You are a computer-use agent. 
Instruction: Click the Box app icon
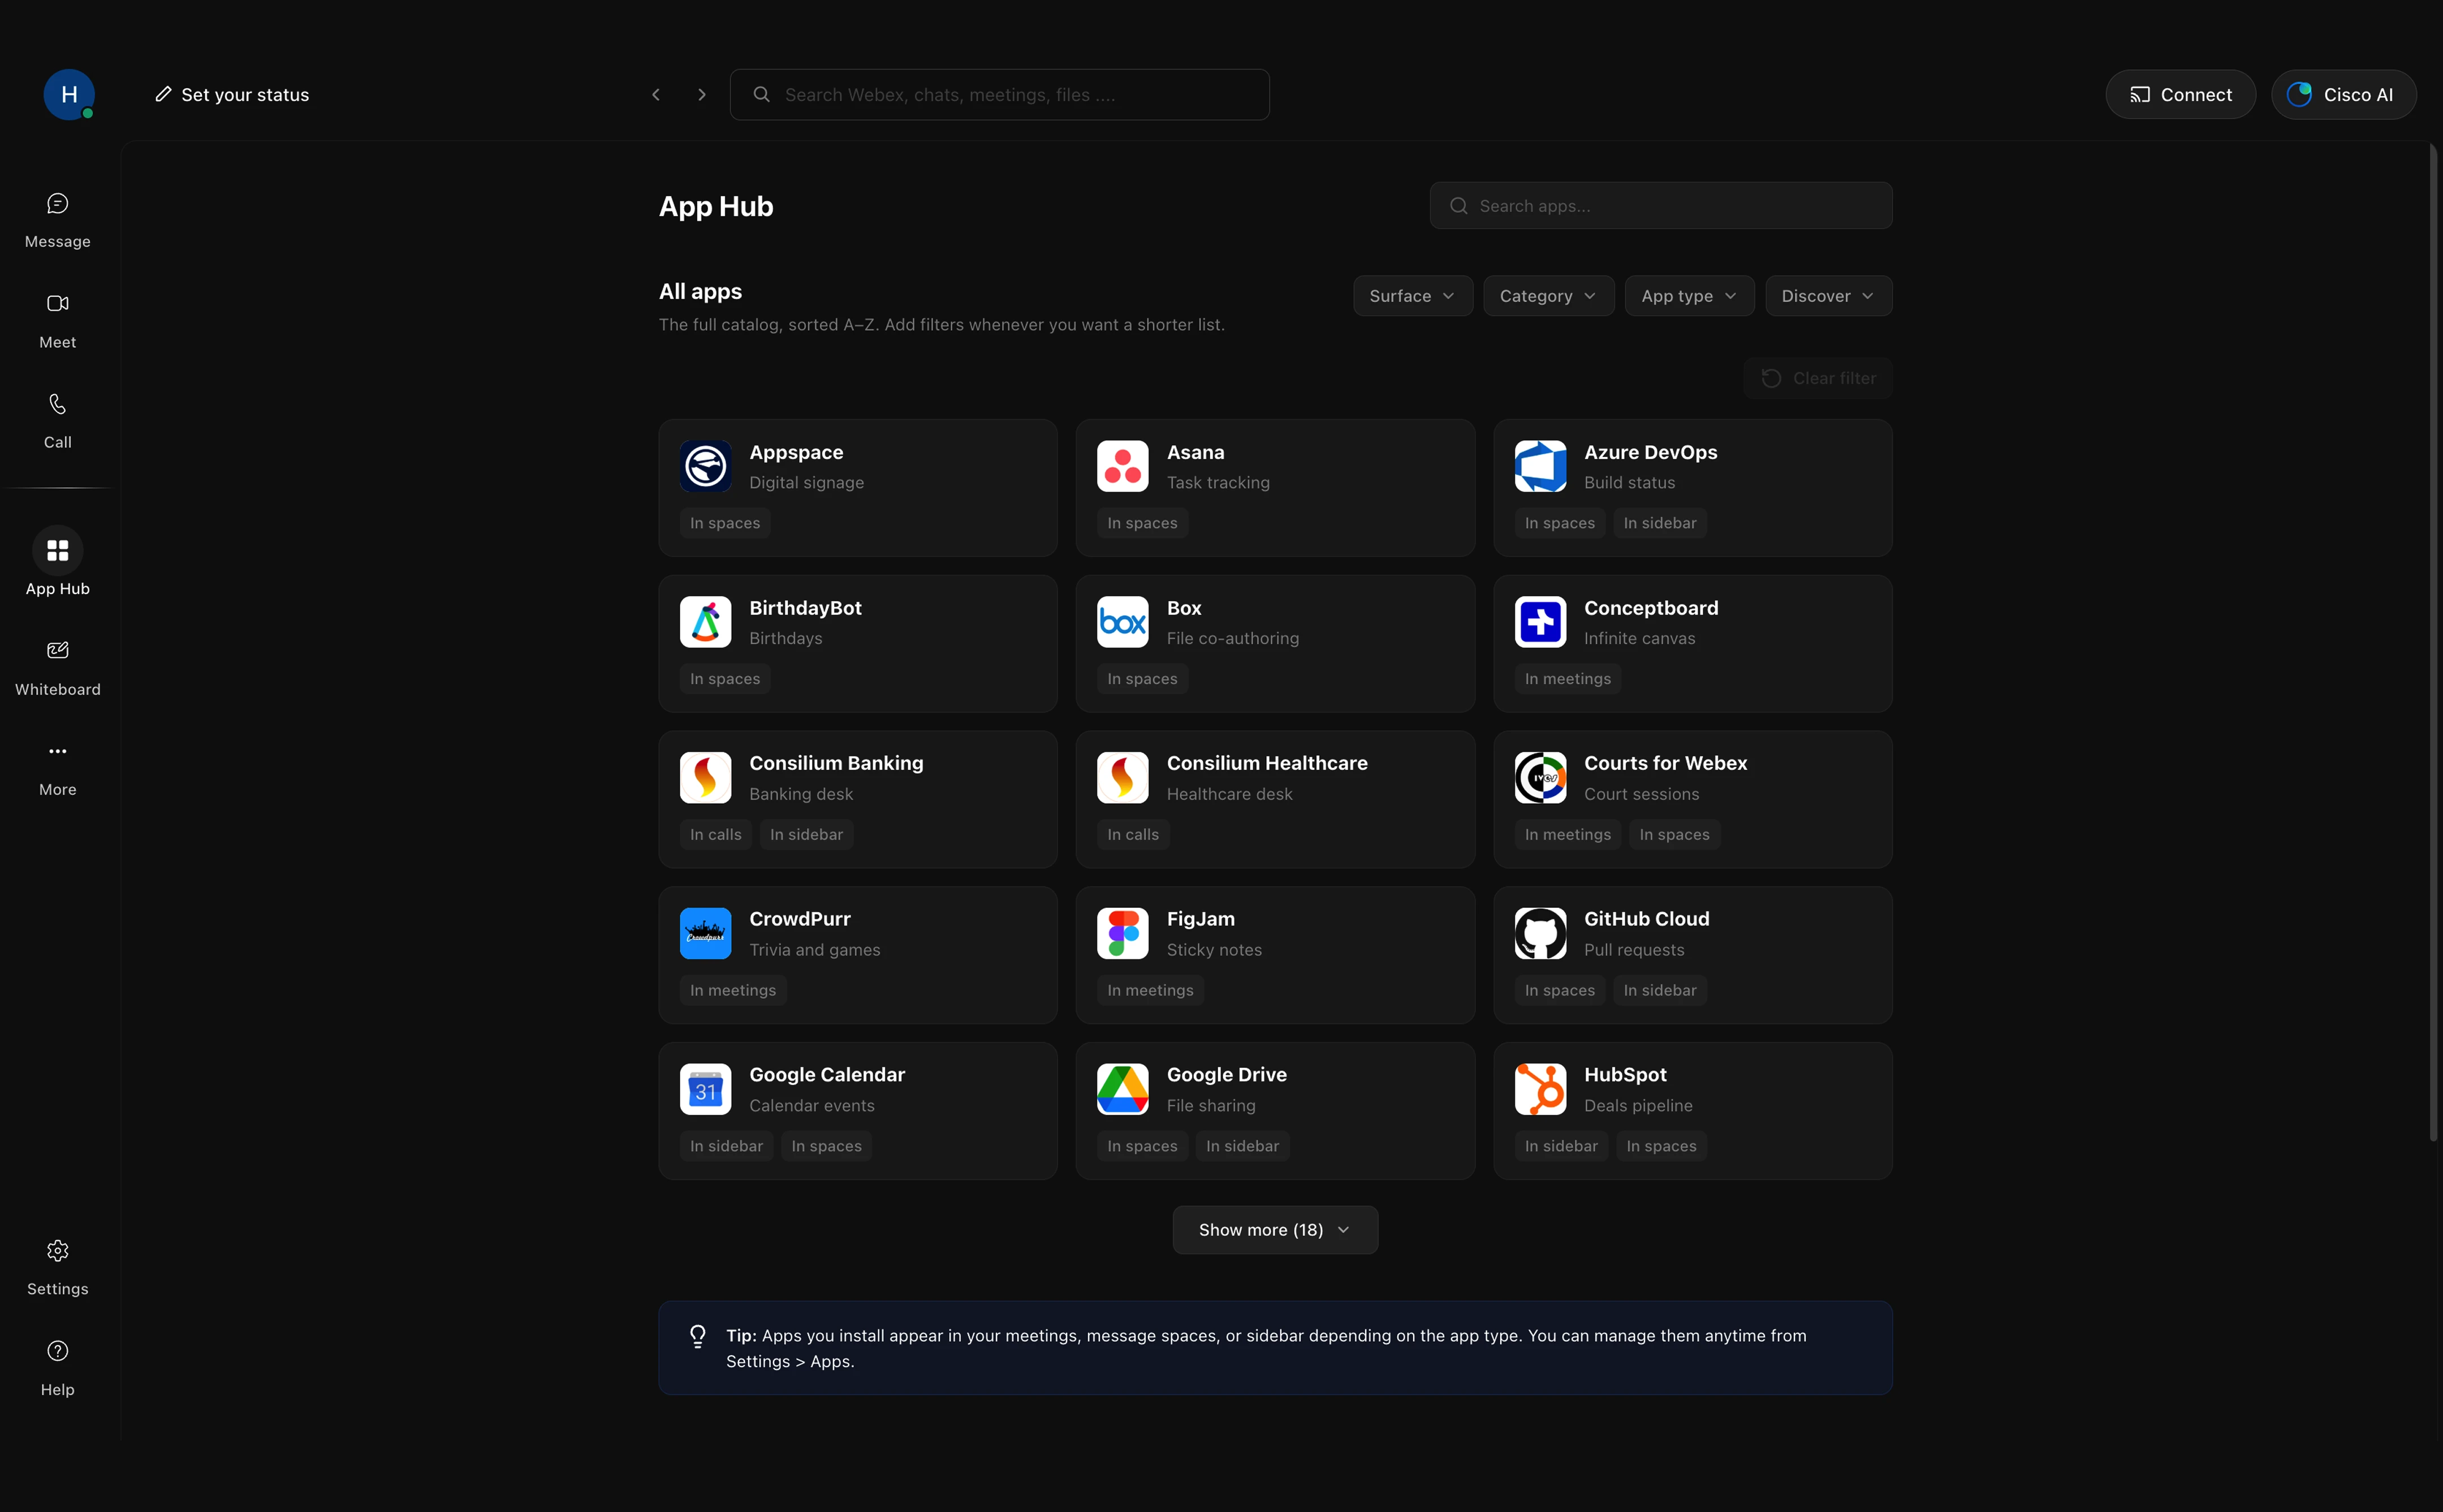click(1123, 622)
